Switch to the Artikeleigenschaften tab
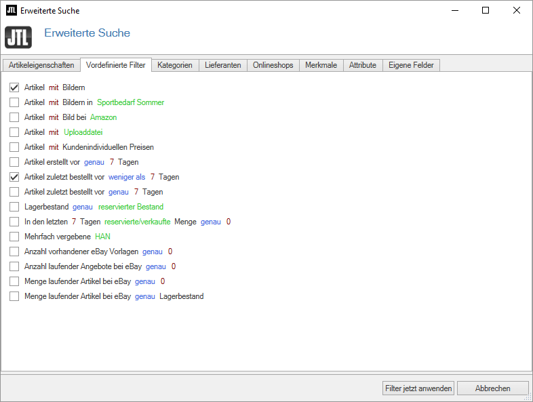 pyautogui.click(x=41, y=65)
